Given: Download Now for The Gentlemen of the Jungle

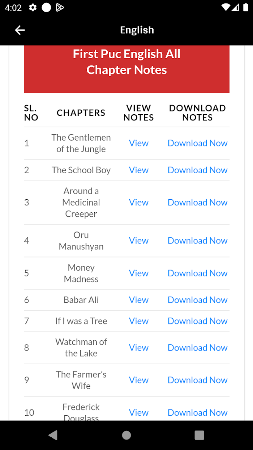Looking at the screenshot, I should (198, 143).
